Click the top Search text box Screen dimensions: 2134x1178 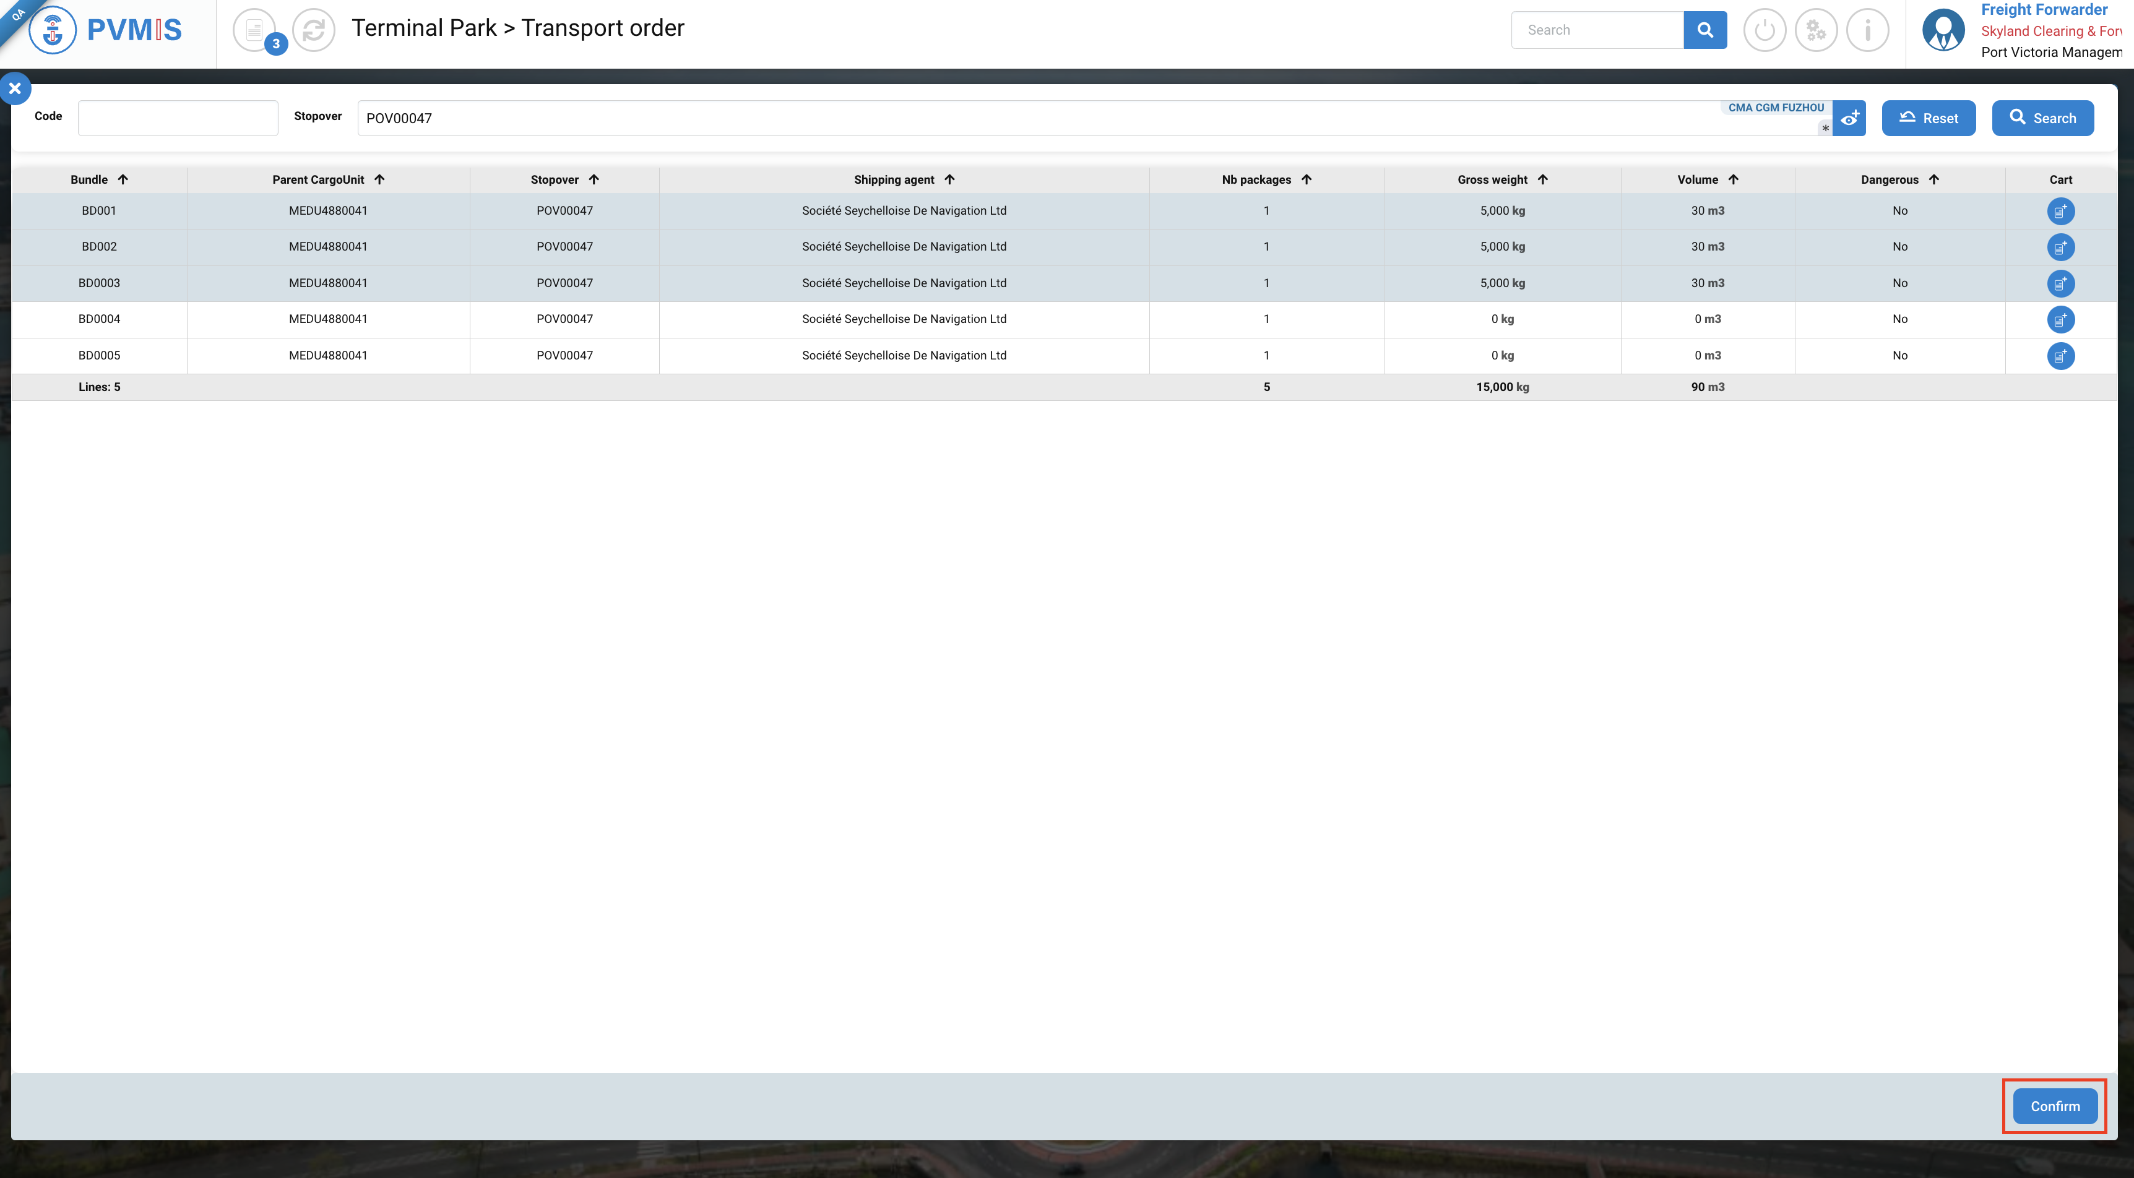pos(1596,31)
